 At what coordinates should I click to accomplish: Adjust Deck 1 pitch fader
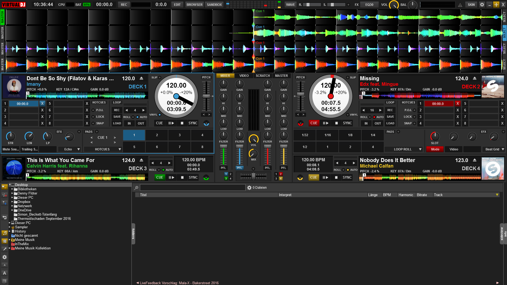206,96
